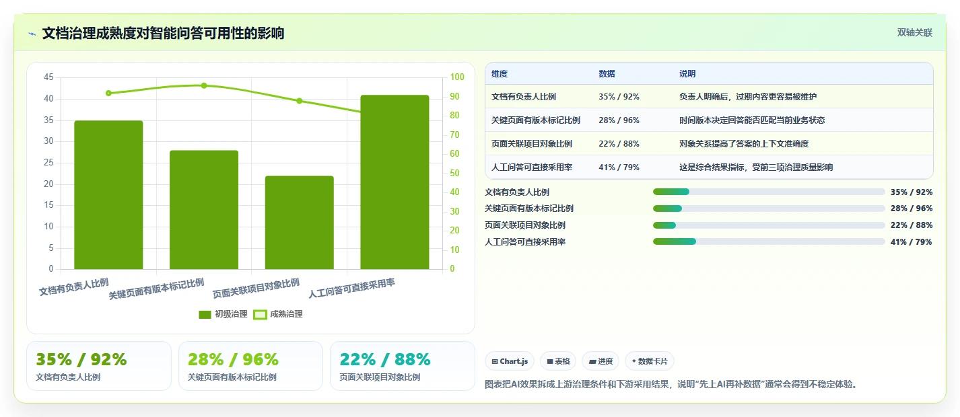Screen dimensions: 960x417
Task: Click the 41% / 79% value beside the progress bar
Action: click(911, 242)
